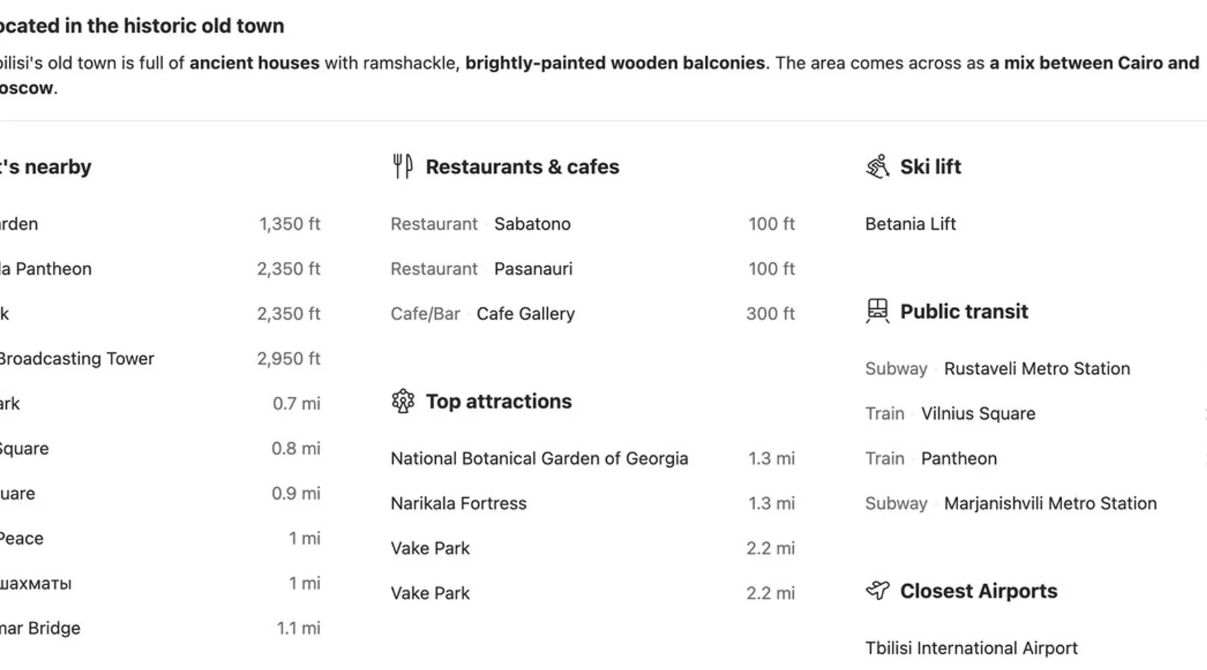Select National Botanical Garden of Georgia
Screen dimensions: 1207x670
[x=539, y=458]
